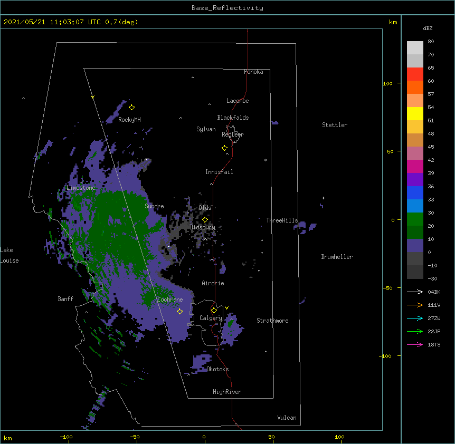Click the Blackfalds town label

pyautogui.click(x=233, y=118)
